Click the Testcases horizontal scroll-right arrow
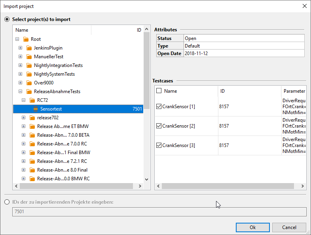This screenshot has height=235, width=311. click(x=302, y=186)
